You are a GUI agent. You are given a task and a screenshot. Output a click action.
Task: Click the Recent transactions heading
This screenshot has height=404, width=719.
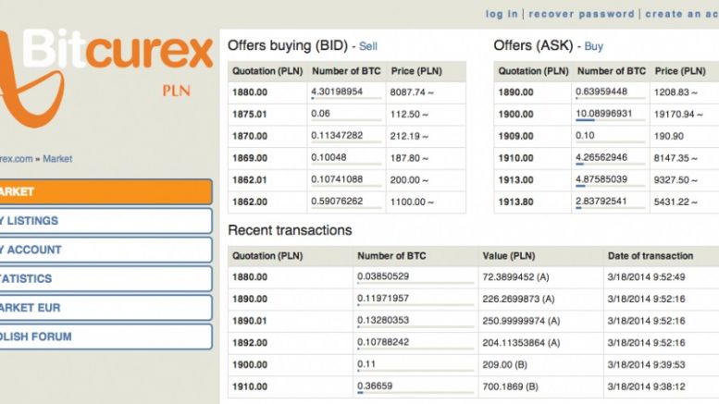coord(290,230)
